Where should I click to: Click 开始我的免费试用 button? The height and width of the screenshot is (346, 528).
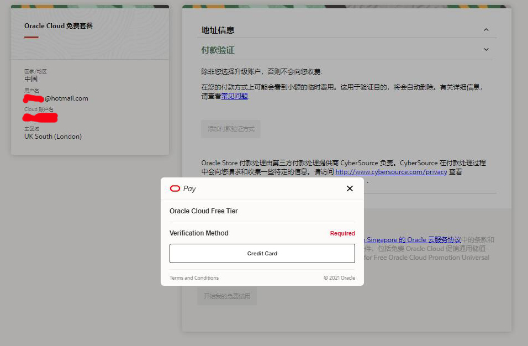coord(227,296)
